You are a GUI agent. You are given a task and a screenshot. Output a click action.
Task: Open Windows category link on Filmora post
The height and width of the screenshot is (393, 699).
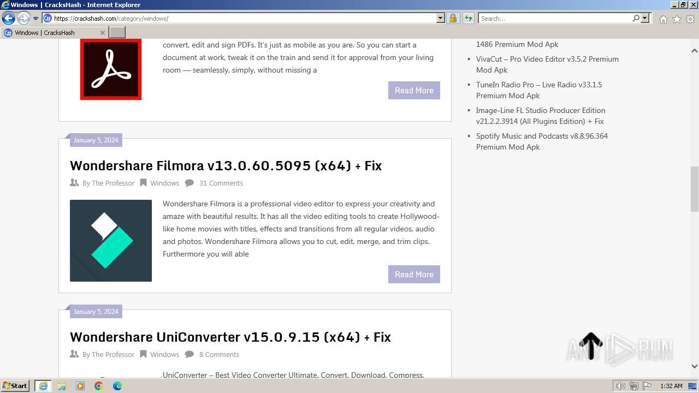pos(164,183)
